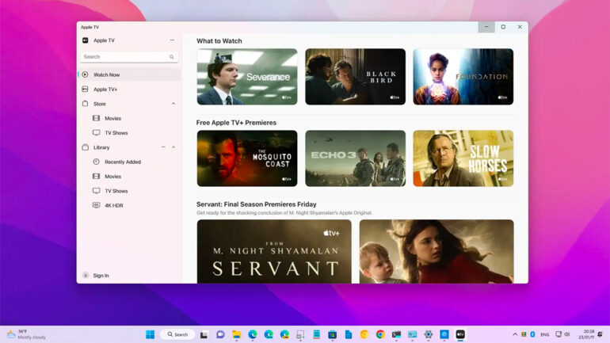Screen dimensions: 610x343
Task: Click Sign In at the sidebar bottom
Action: pyautogui.click(x=101, y=276)
